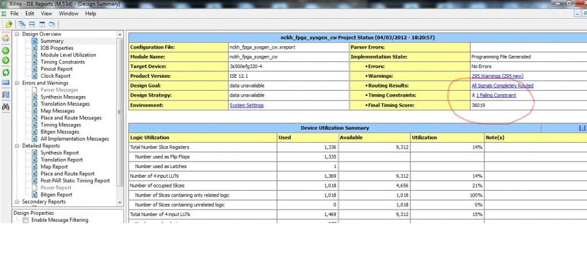Open Module Level Utilization report
The image size is (587, 268).
[x=68, y=55]
